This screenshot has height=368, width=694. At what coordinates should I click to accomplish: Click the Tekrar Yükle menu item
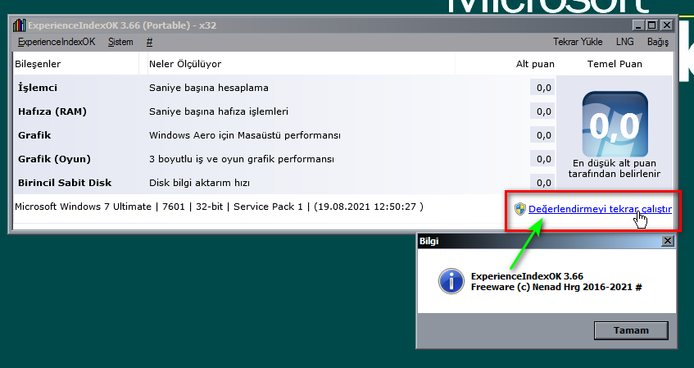tap(578, 42)
